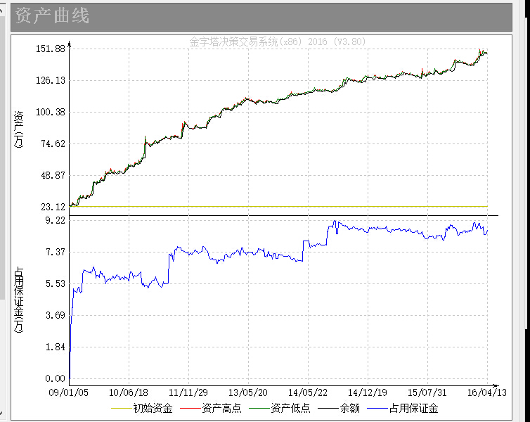
Task: Click the 9.22 margin axis value
Action: coord(55,220)
